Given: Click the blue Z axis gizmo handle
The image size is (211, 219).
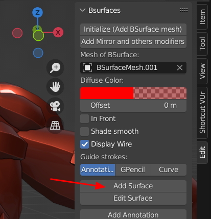Looking at the screenshot, I should point(37,12).
